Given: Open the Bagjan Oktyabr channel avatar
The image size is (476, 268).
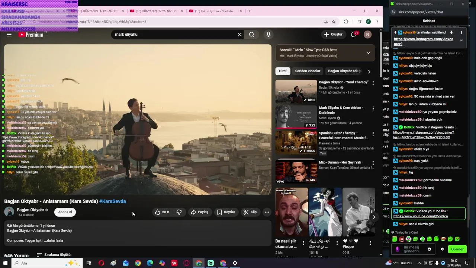Looking at the screenshot, I should click(x=9, y=212).
